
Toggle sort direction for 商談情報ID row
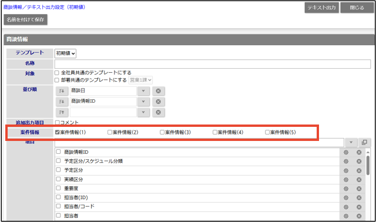pyautogui.click(x=62, y=102)
